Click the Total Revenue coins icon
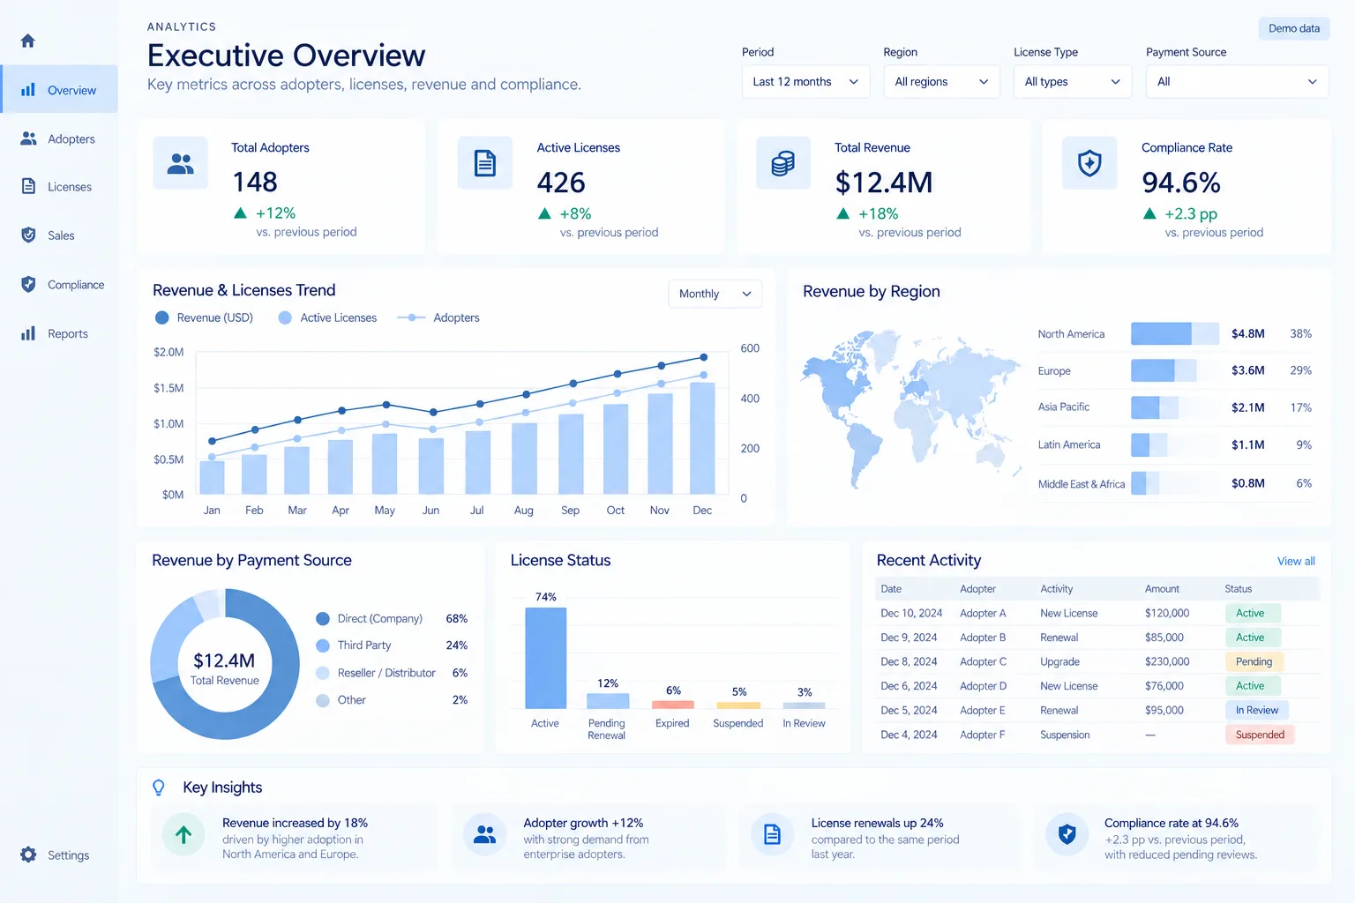 (x=783, y=163)
